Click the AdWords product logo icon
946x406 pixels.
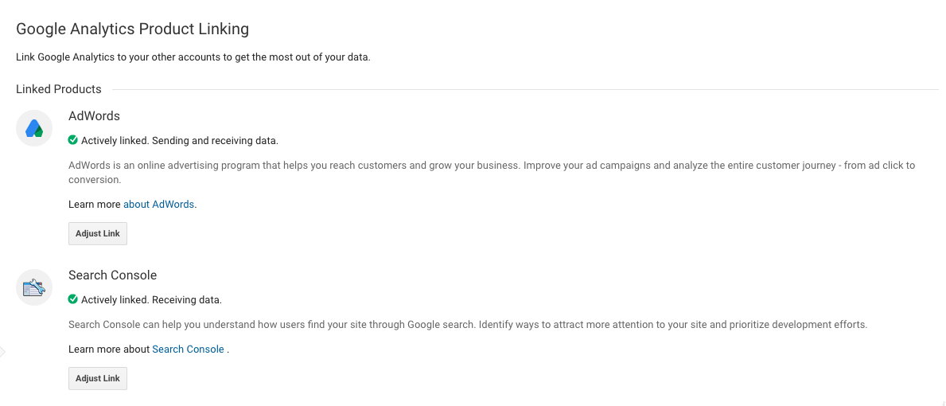coord(34,128)
